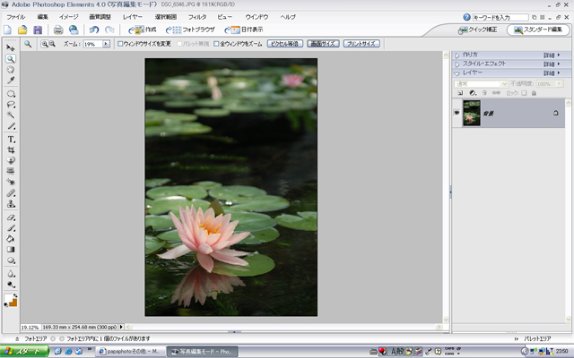Open the zoom percentage dropdown arrow
The width and height of the screenshot is (574, 358).
(106, 44)
